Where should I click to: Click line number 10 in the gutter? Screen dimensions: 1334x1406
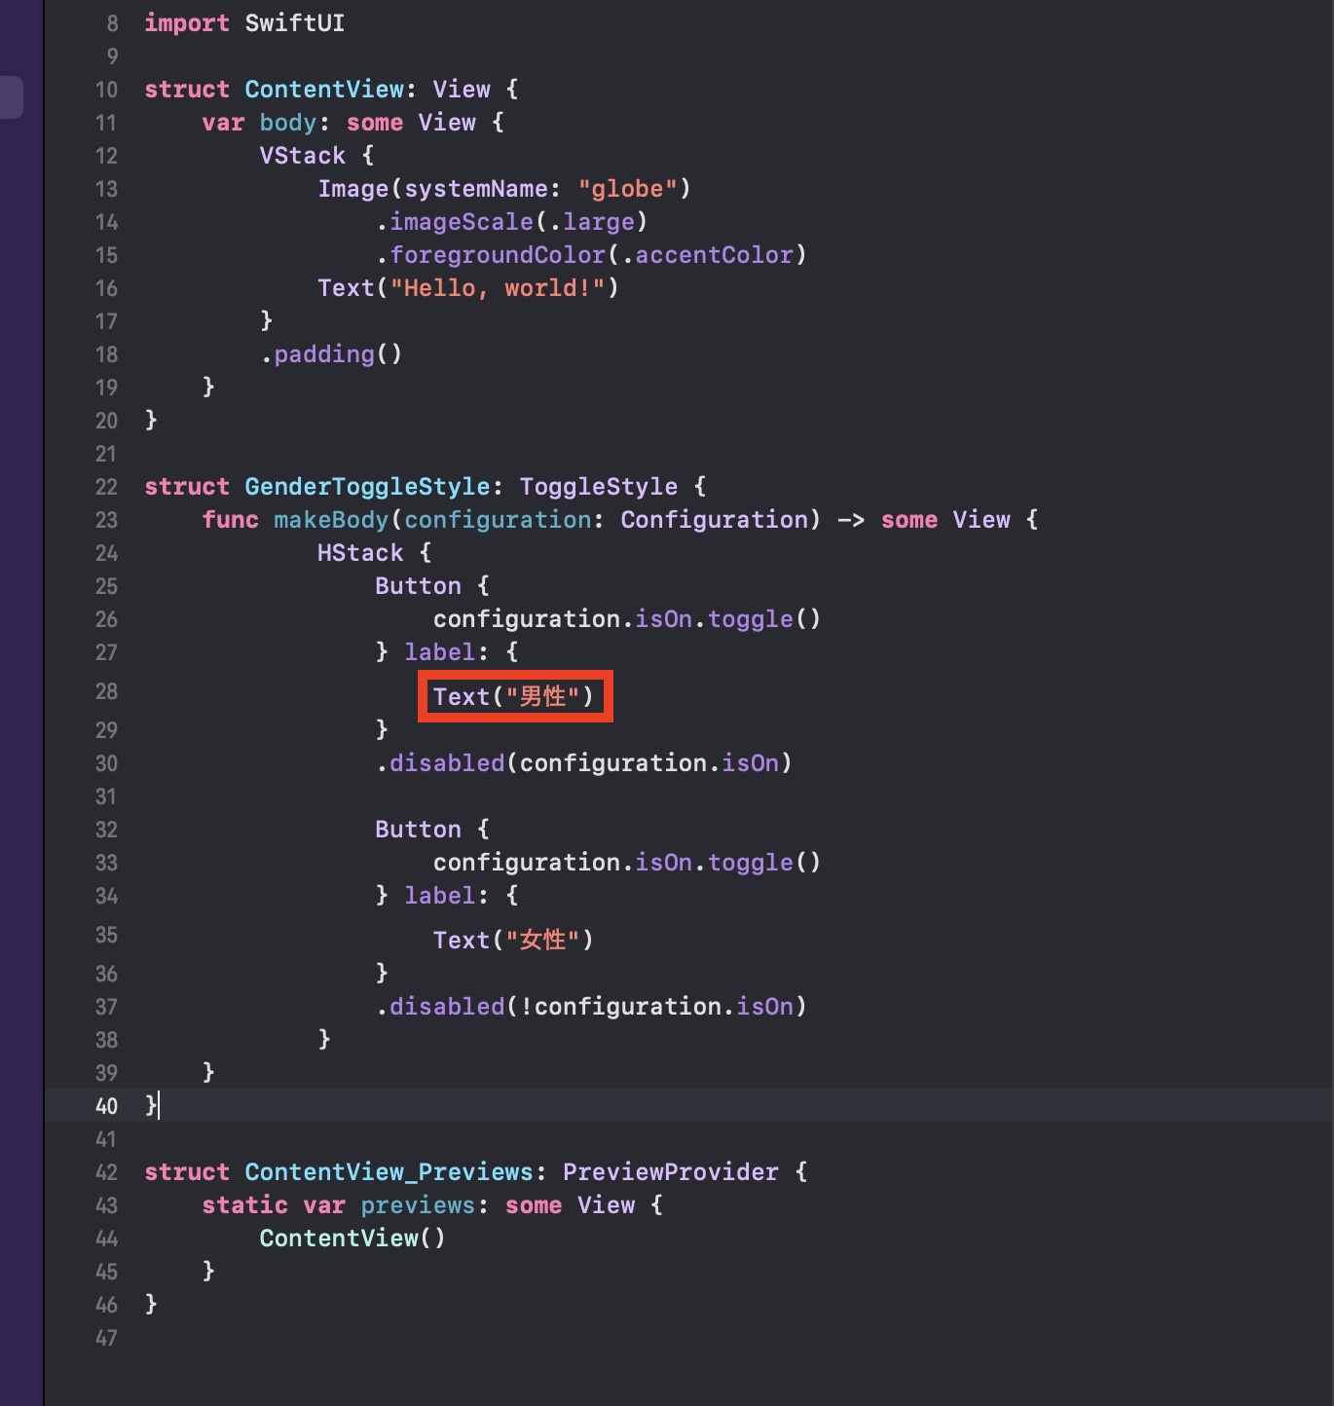(106, 90)
